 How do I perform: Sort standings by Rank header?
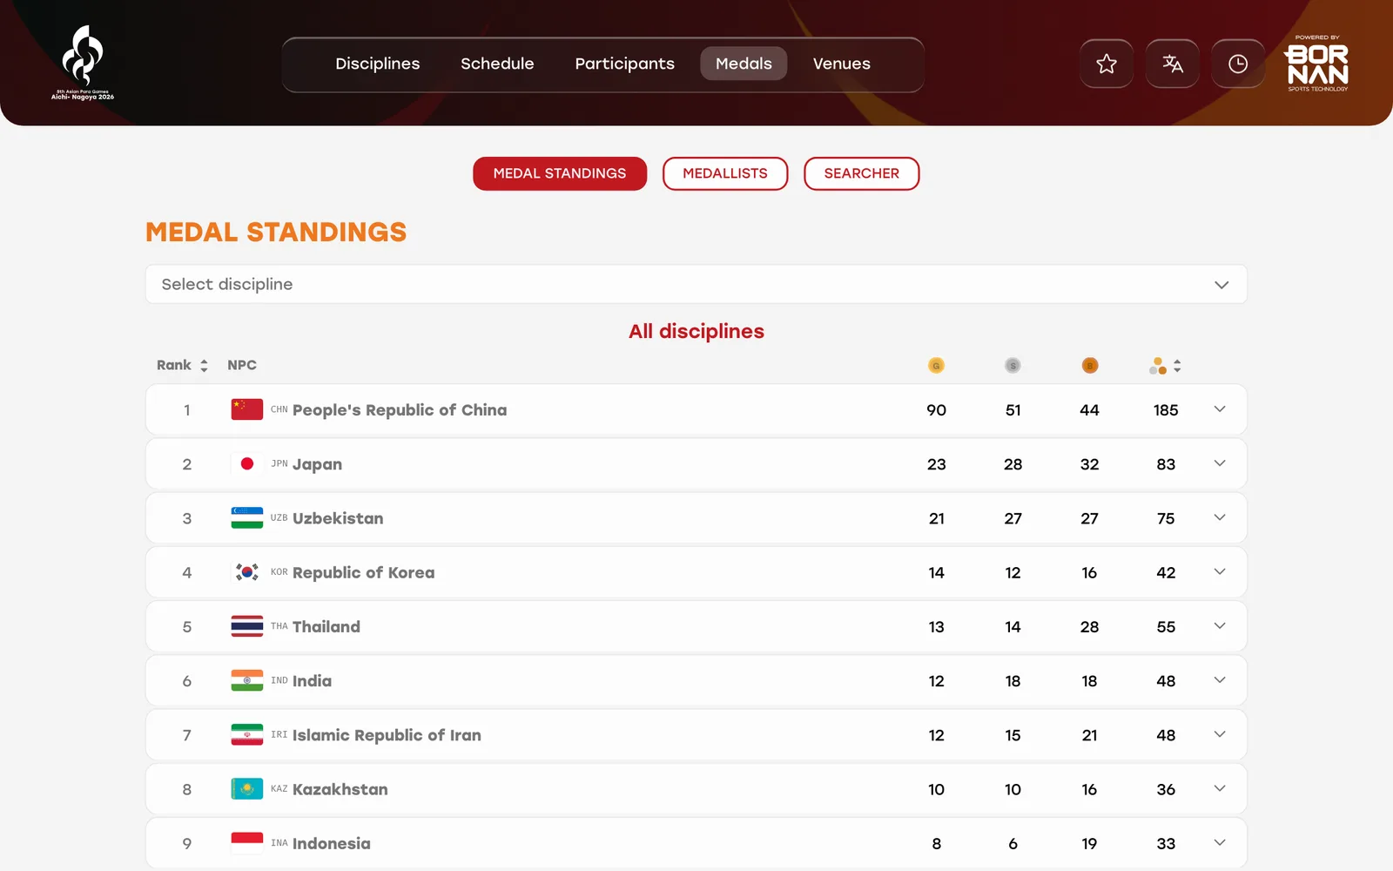point(182,365)
